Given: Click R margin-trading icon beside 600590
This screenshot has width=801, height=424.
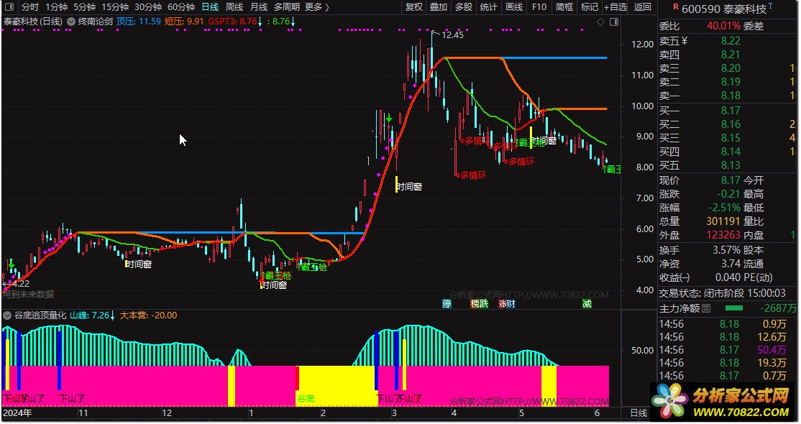Looking at the screenshot, I should pyautogui.click(x=676, y=6).
